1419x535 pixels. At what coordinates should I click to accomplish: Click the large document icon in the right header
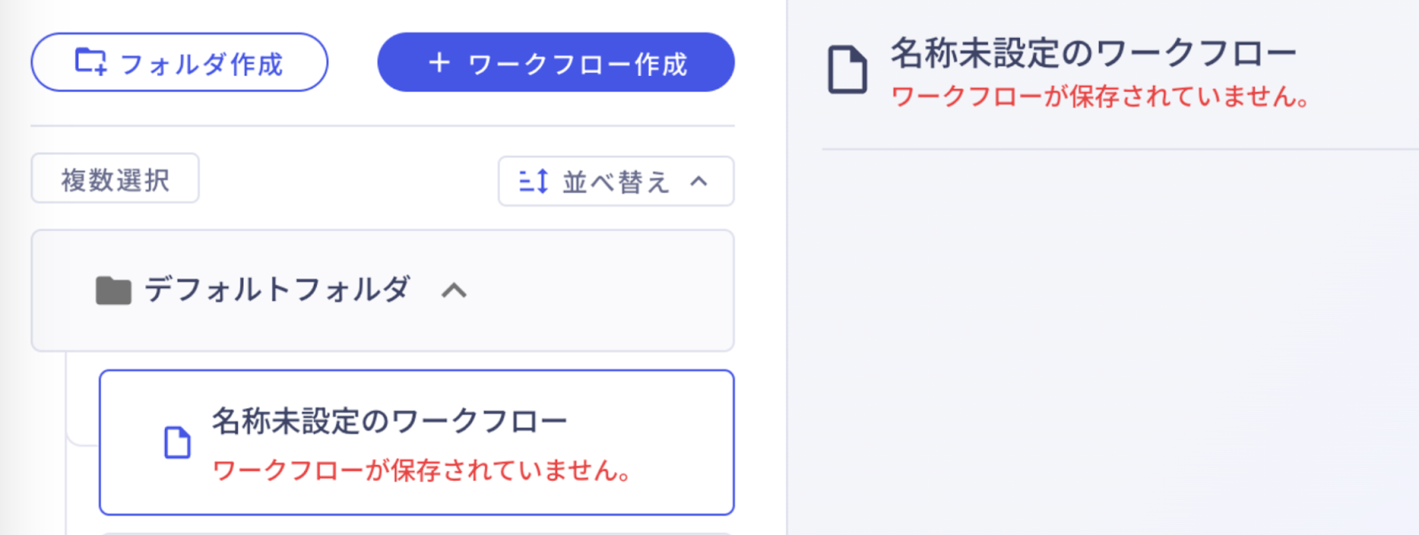click(x=847, y=71)
